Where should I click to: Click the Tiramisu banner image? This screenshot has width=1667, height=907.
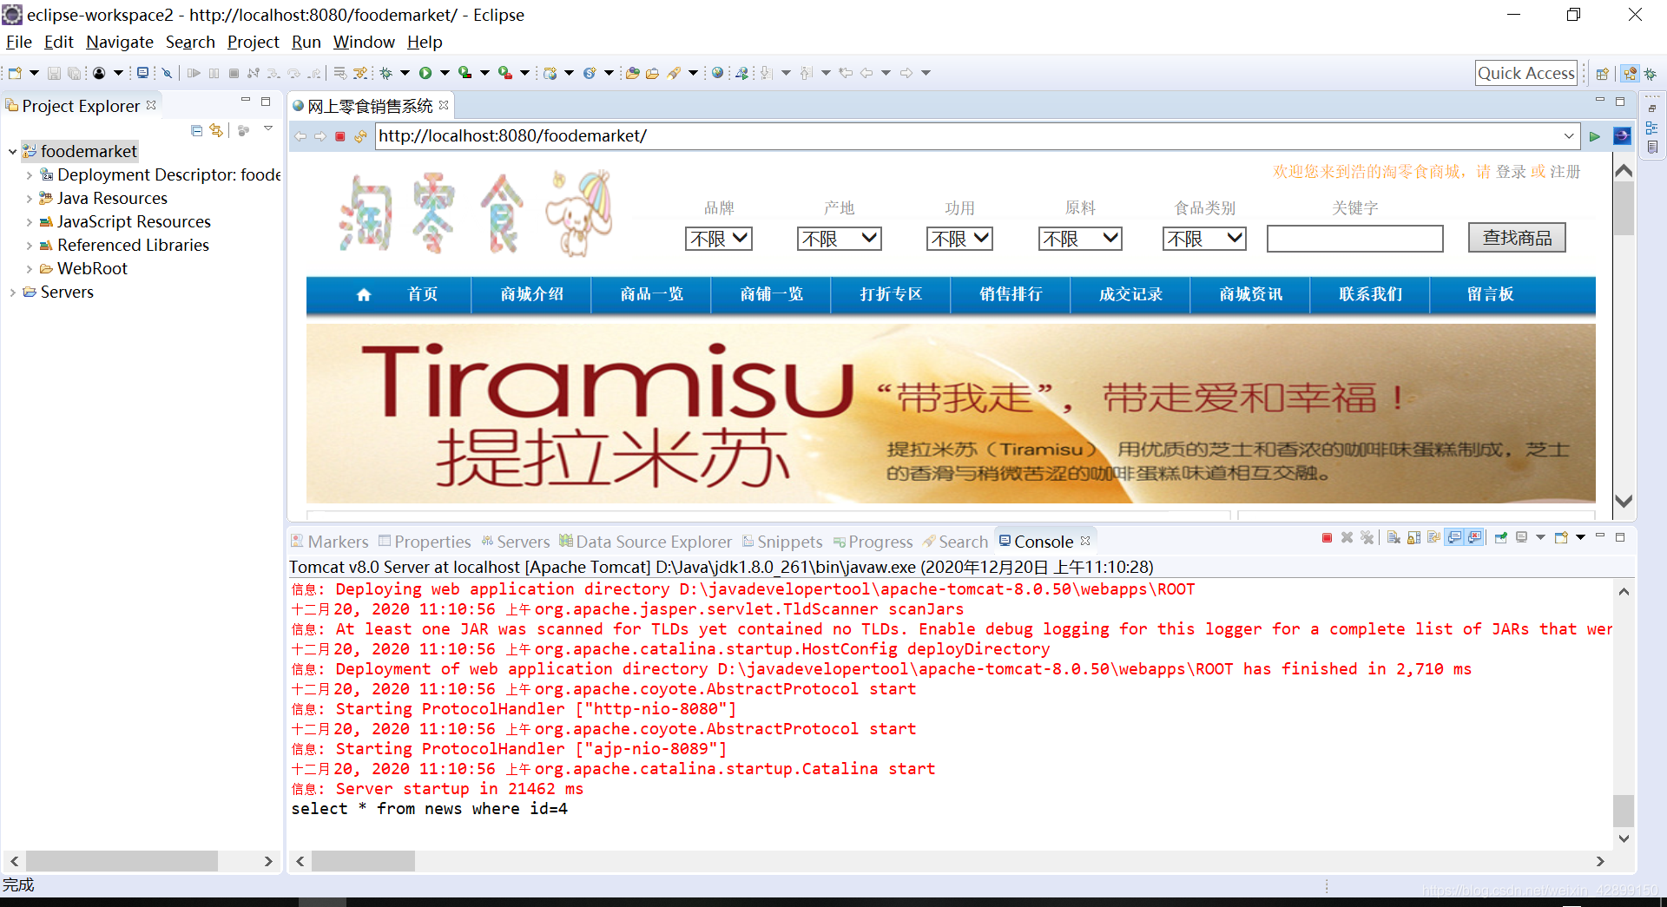click(951, 414)
